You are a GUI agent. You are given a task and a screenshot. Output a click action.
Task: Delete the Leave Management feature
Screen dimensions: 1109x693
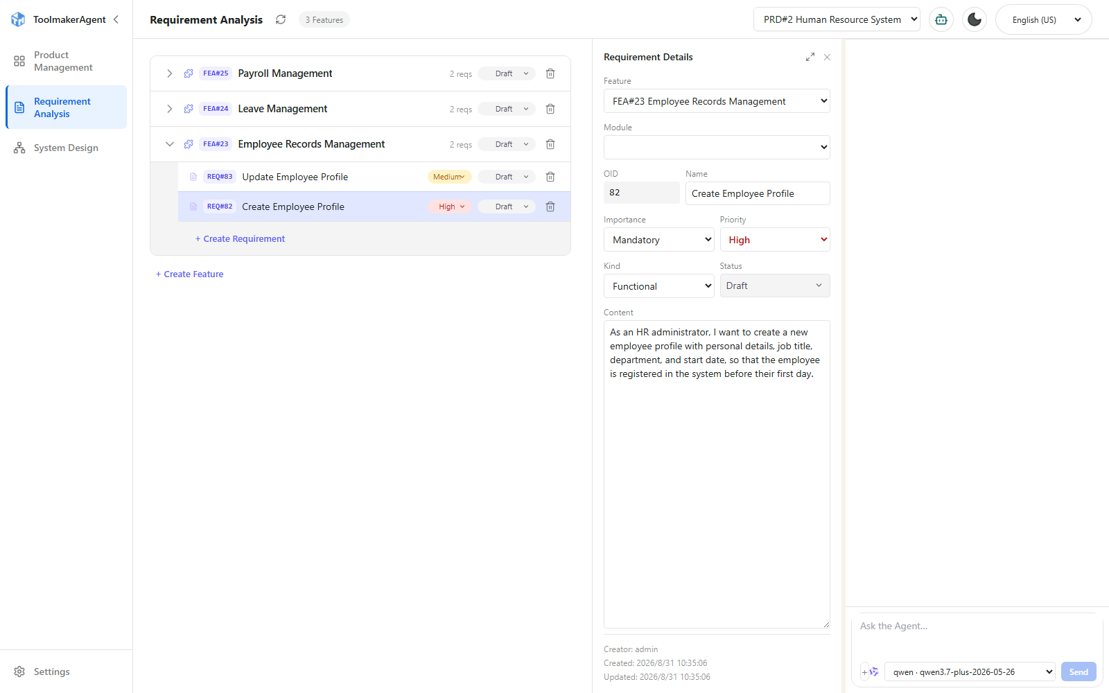tap(550, 109)
